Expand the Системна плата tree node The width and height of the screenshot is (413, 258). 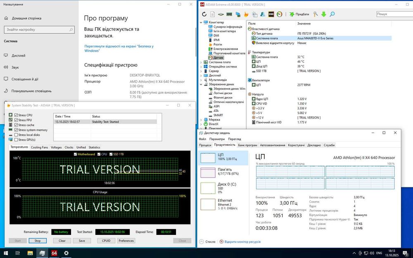click(201, 62)
